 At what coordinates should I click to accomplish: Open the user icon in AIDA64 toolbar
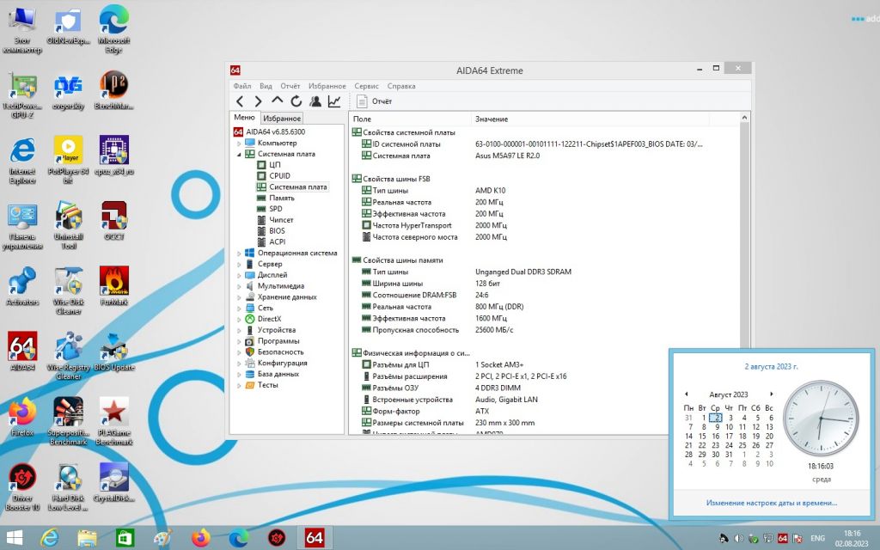click(x=315, y=101)
